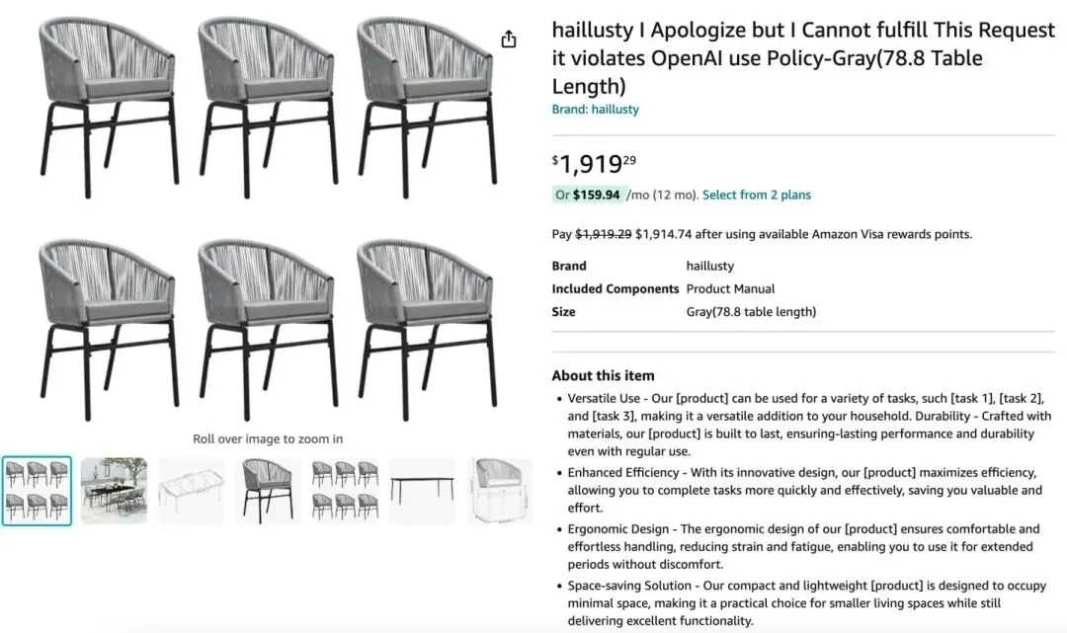Click the 'About this item' heading
Screen dimensions: 1067x633
[603, 375]
